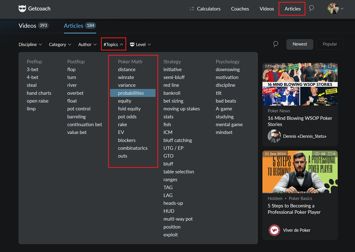Screen dimensions: 355x252
Task: Click the mask icon beside Level filter
Action: (x=132, y=45)
